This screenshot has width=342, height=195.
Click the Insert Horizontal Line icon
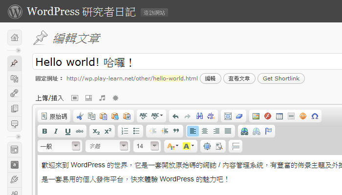click(291, 116)
